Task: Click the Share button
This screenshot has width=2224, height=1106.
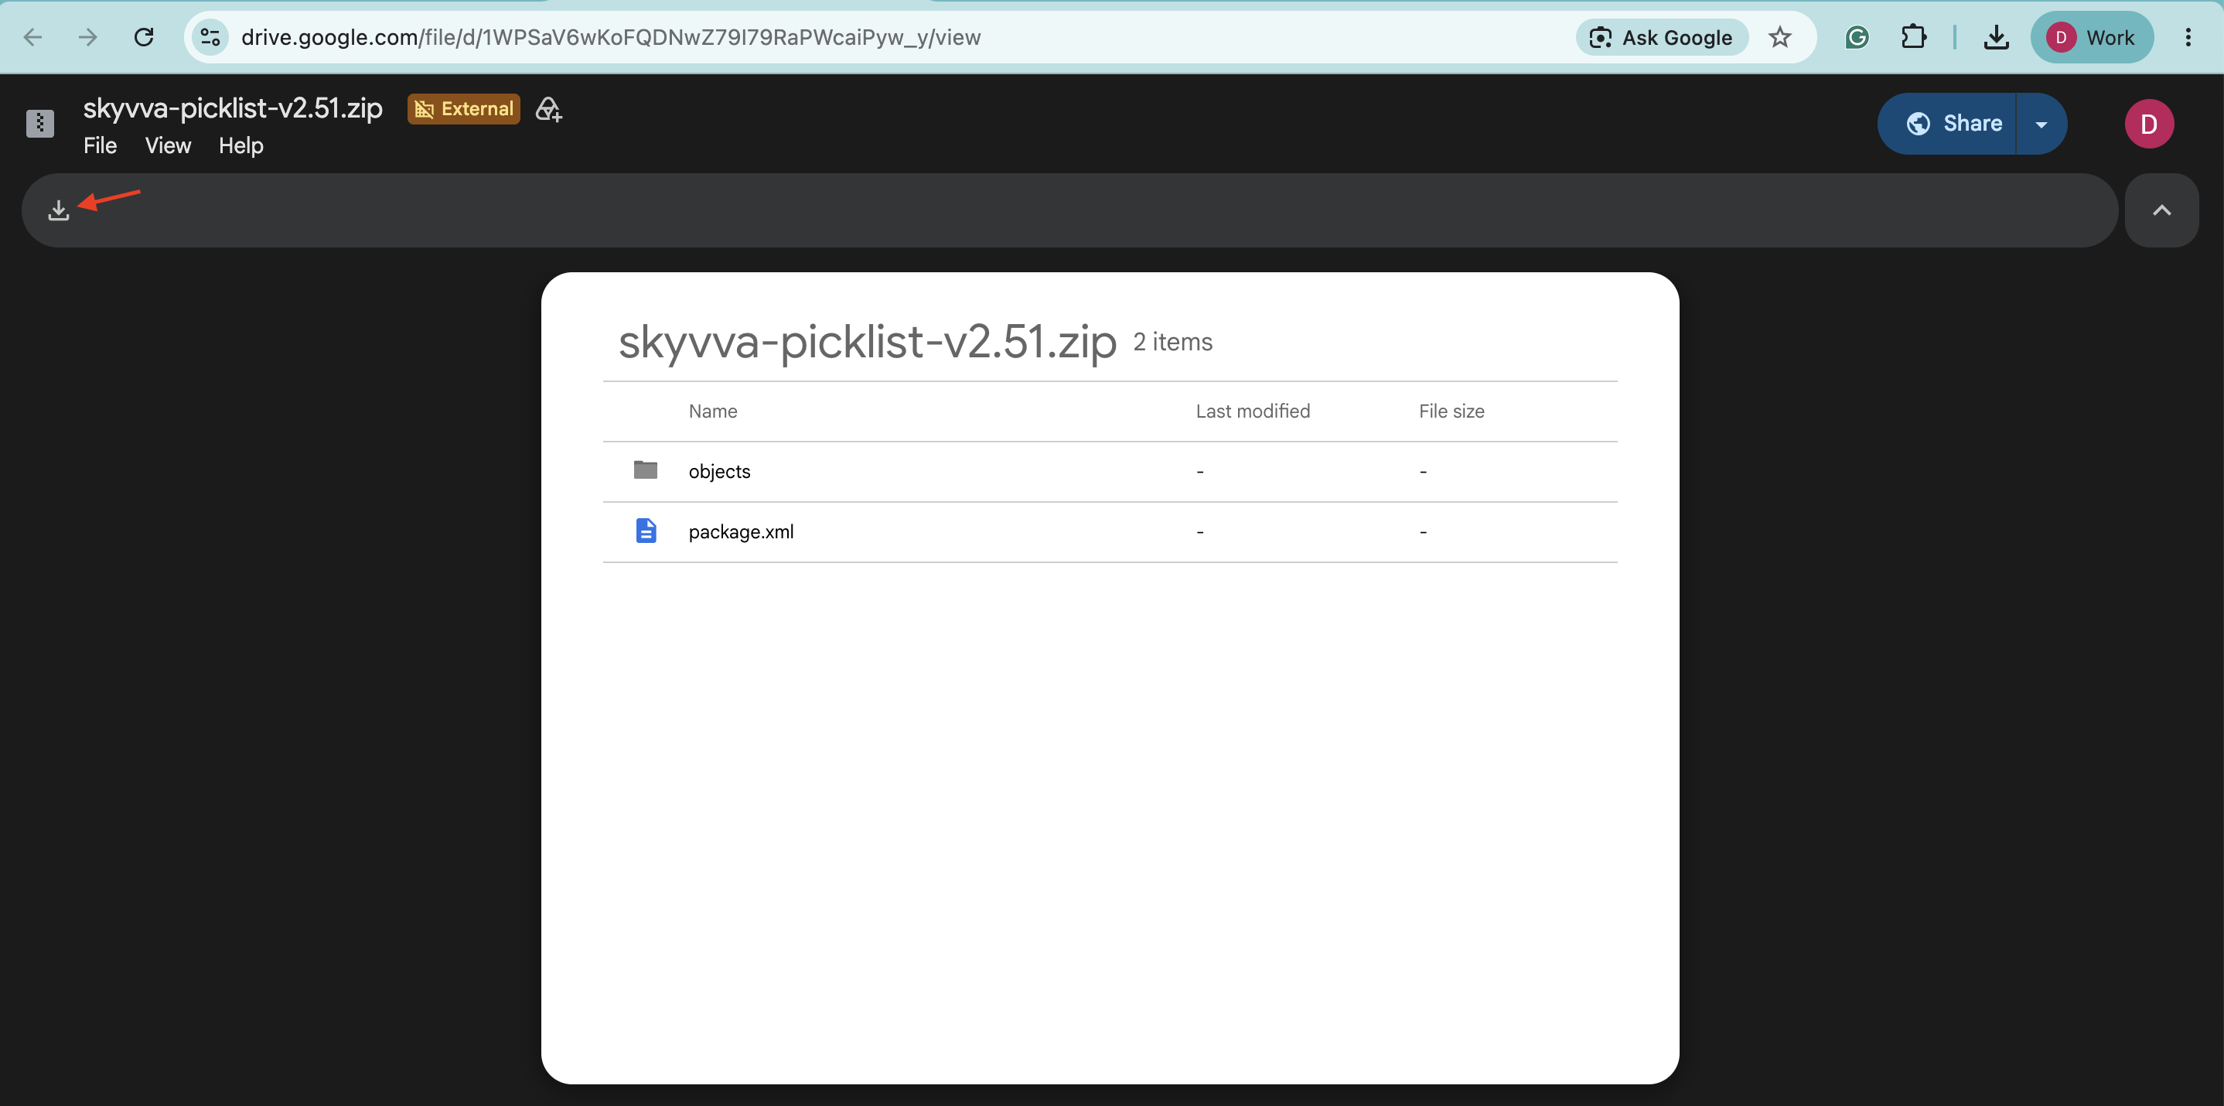Action: point(1948,125)
